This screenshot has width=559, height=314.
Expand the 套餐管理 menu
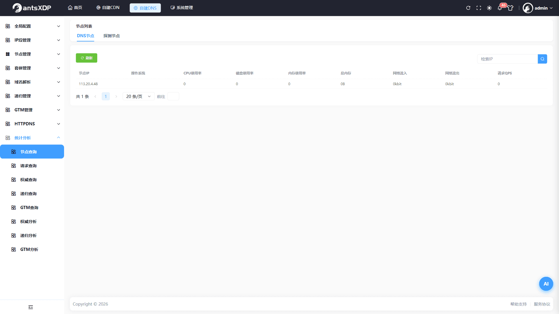coord(32,68)
